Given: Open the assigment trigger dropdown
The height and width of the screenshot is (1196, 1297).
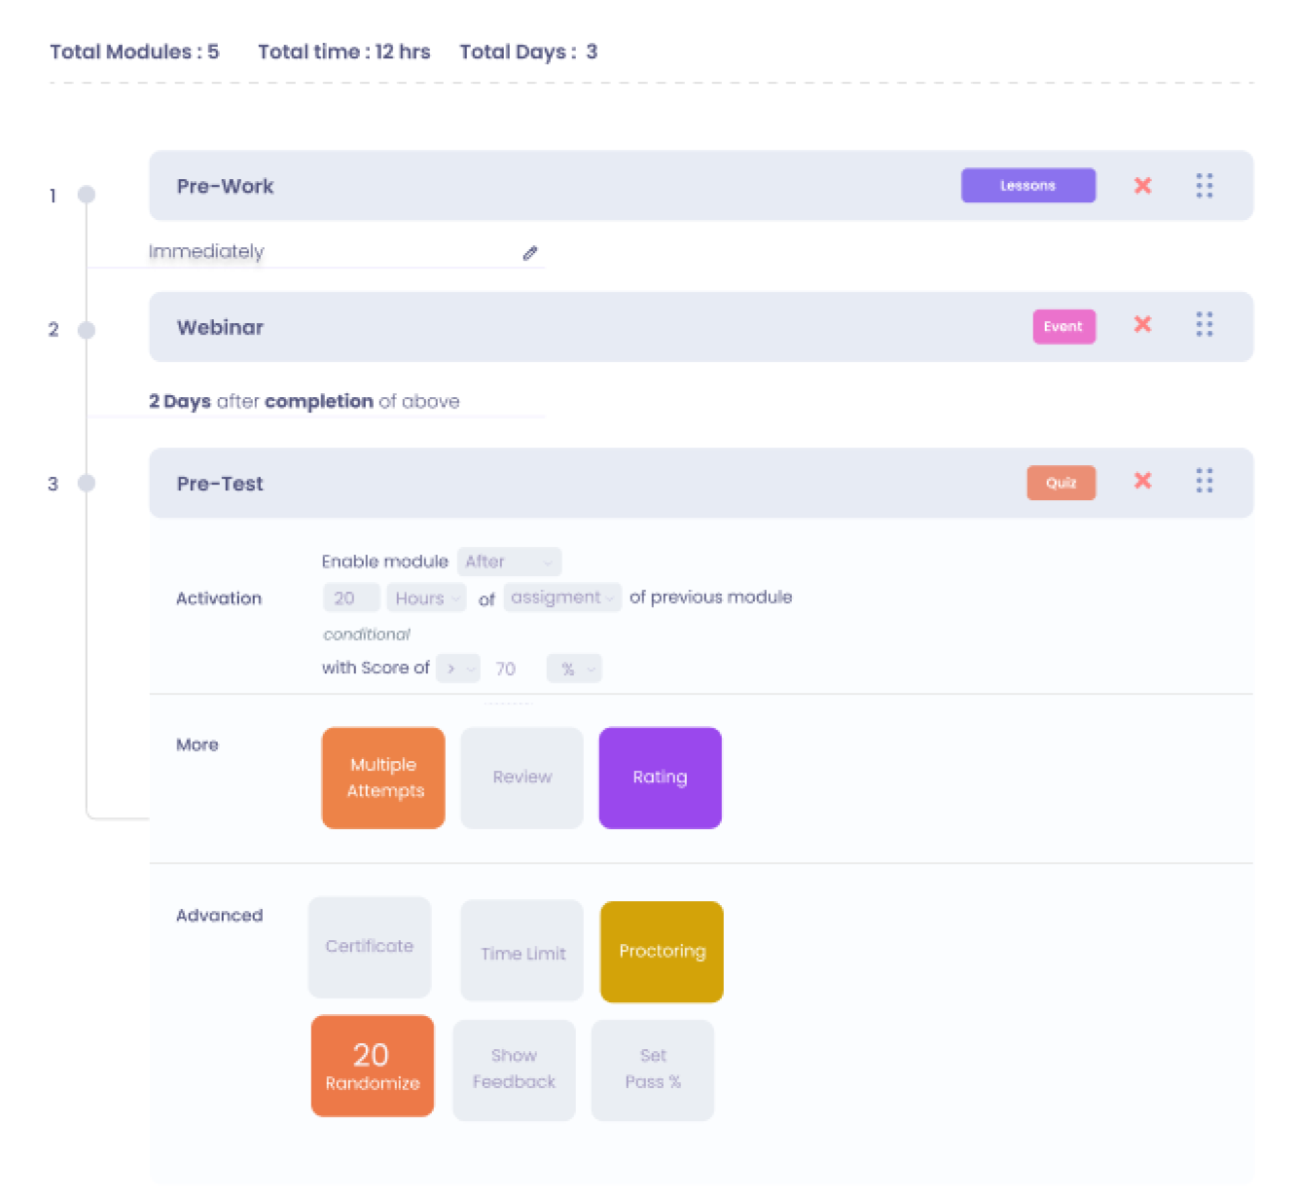Looking at the screenshot, I should [561, 598].
